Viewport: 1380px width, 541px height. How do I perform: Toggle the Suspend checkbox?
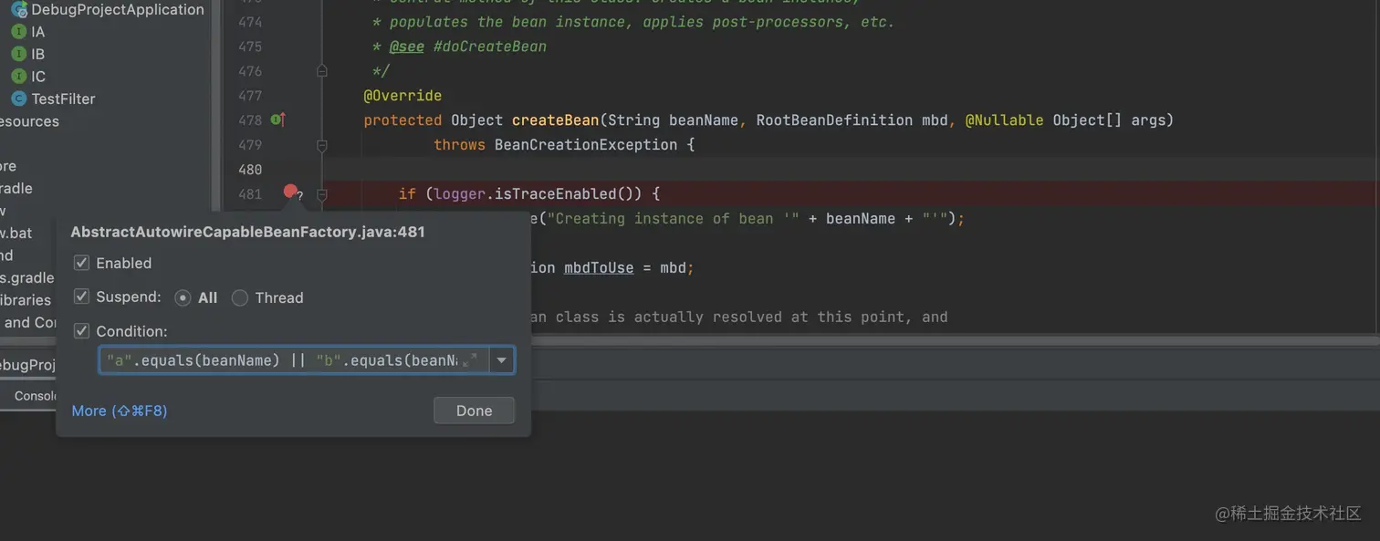coord(81,297)
